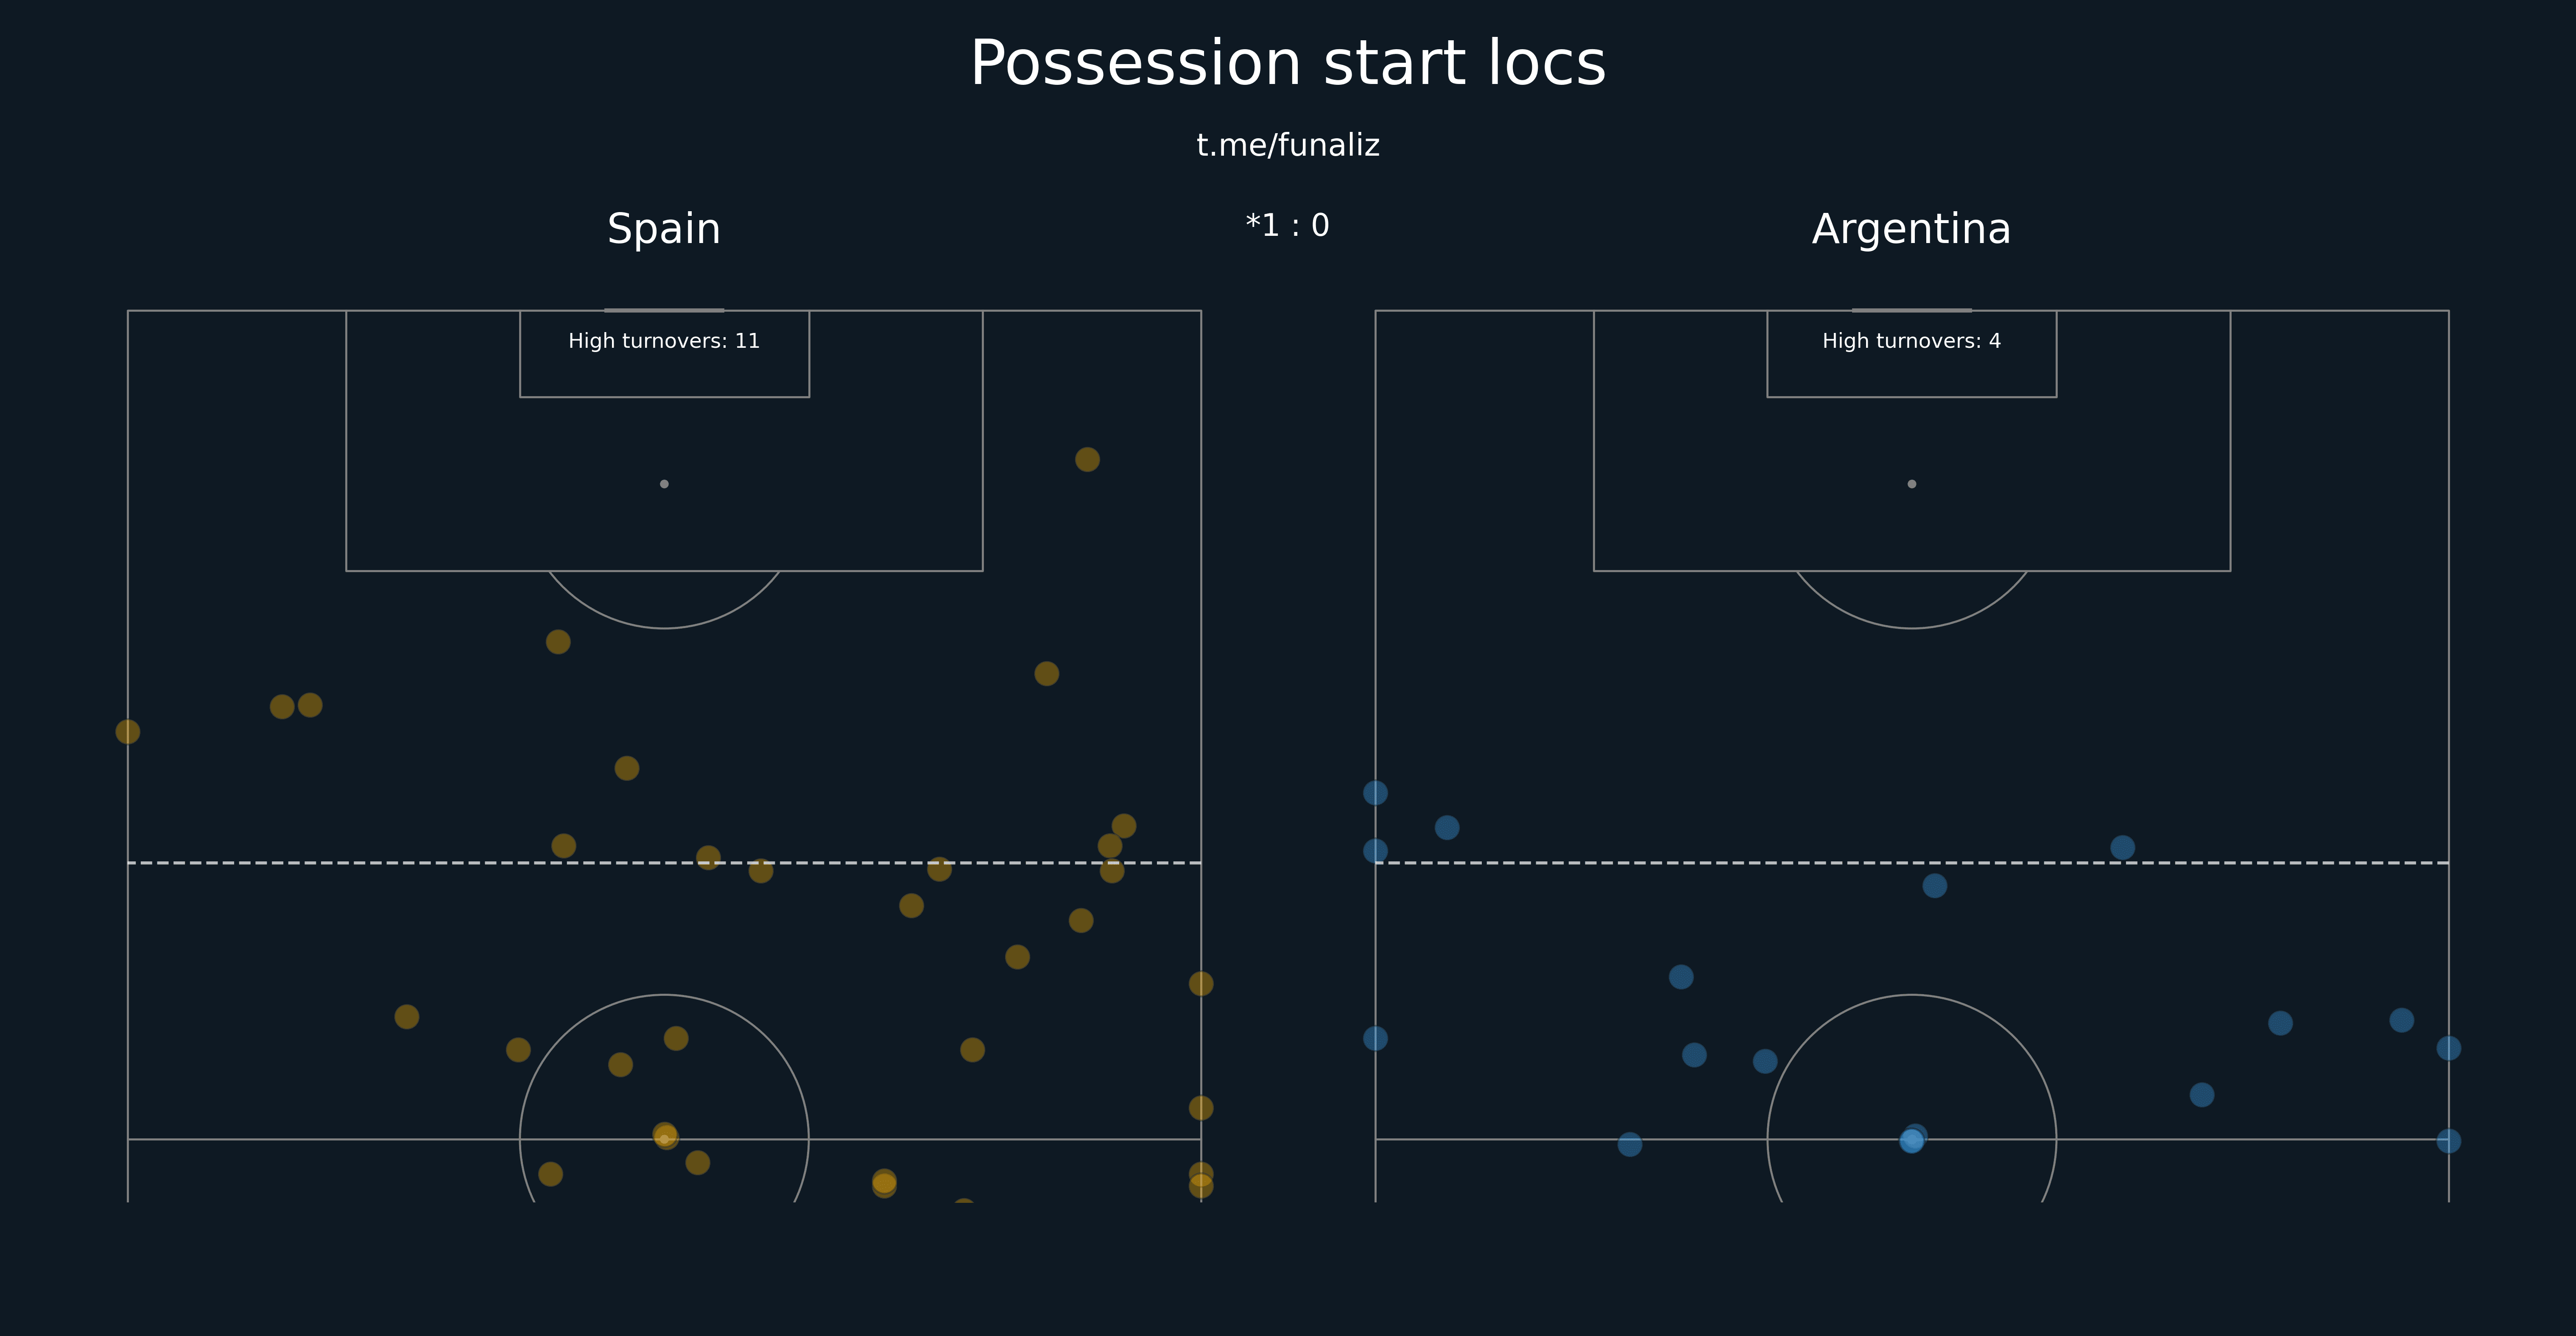This screenshot has width=2576, height=1336.
Task: Click the blue dot just above Argentina's dashed line on right
Action: pyautogui.click(x=2122, y=848)
